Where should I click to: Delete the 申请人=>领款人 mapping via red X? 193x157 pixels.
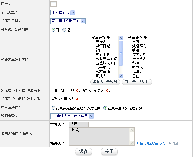(x=107, y=91)
